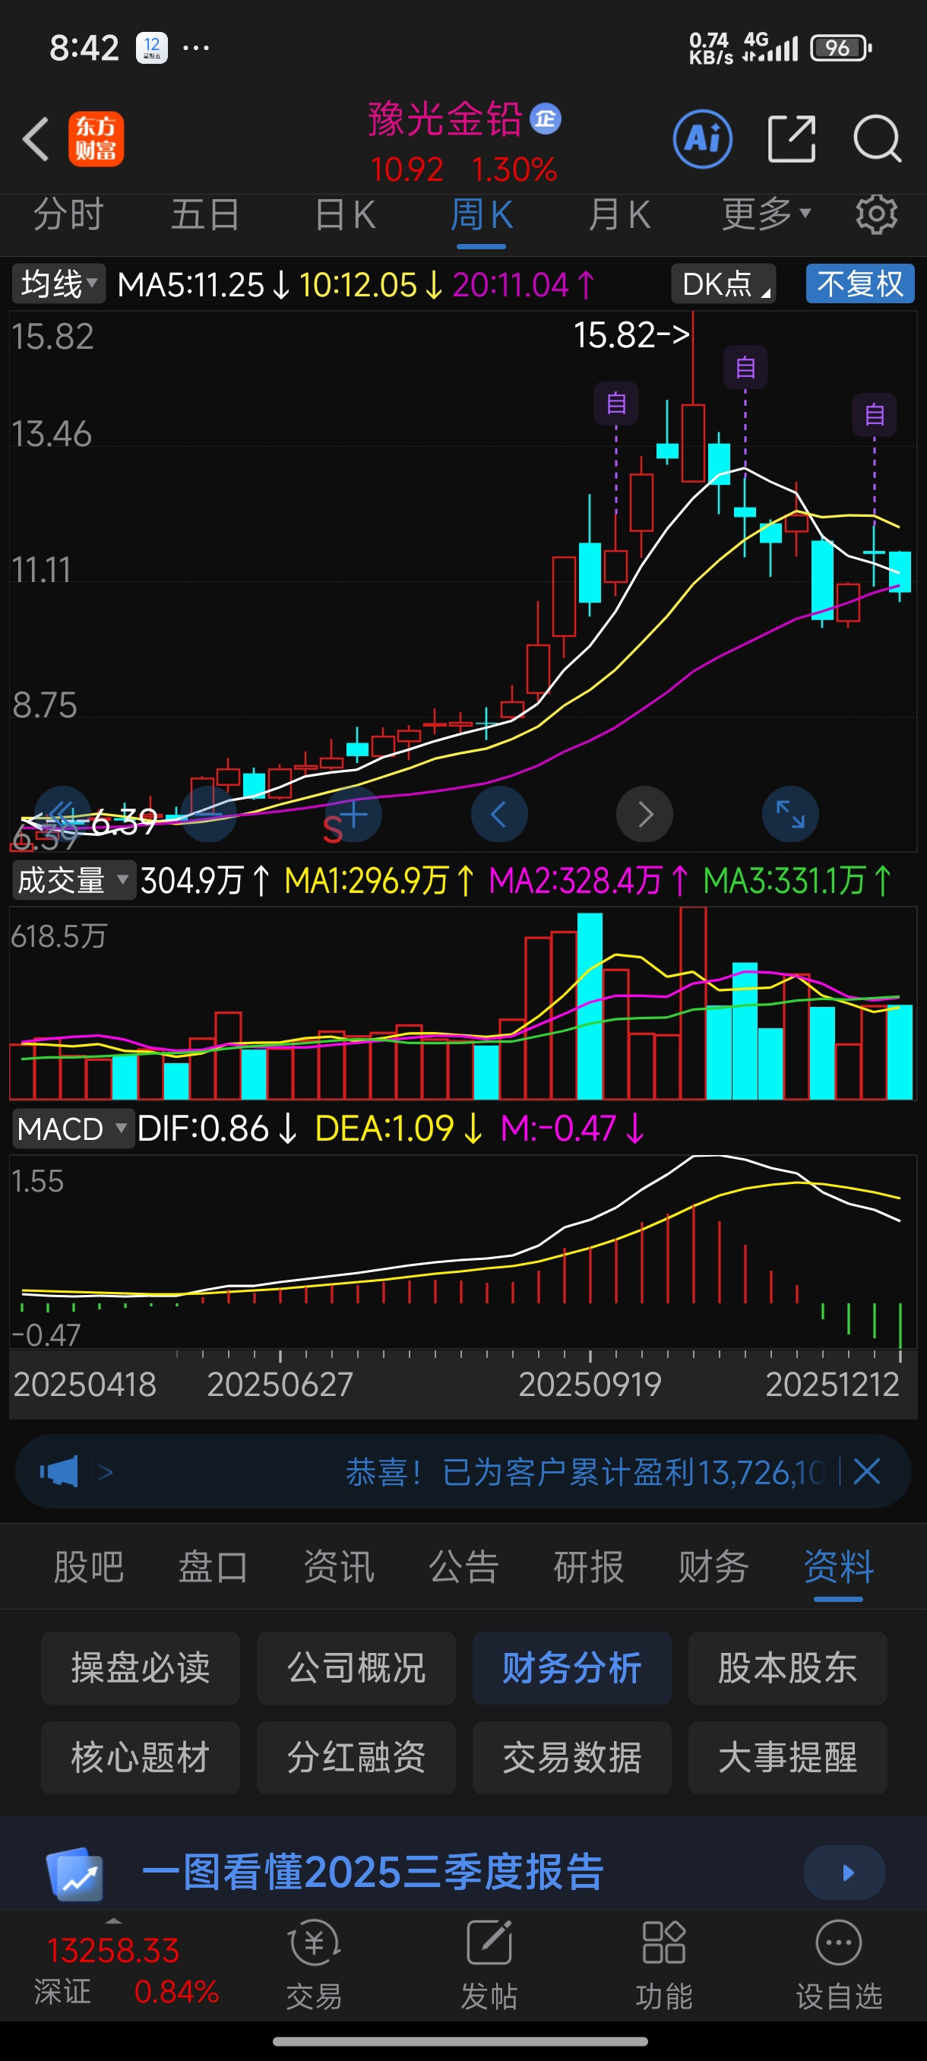
Task: Tap the rightmost 自 marker on chart
Action: (x=875, y=414)
